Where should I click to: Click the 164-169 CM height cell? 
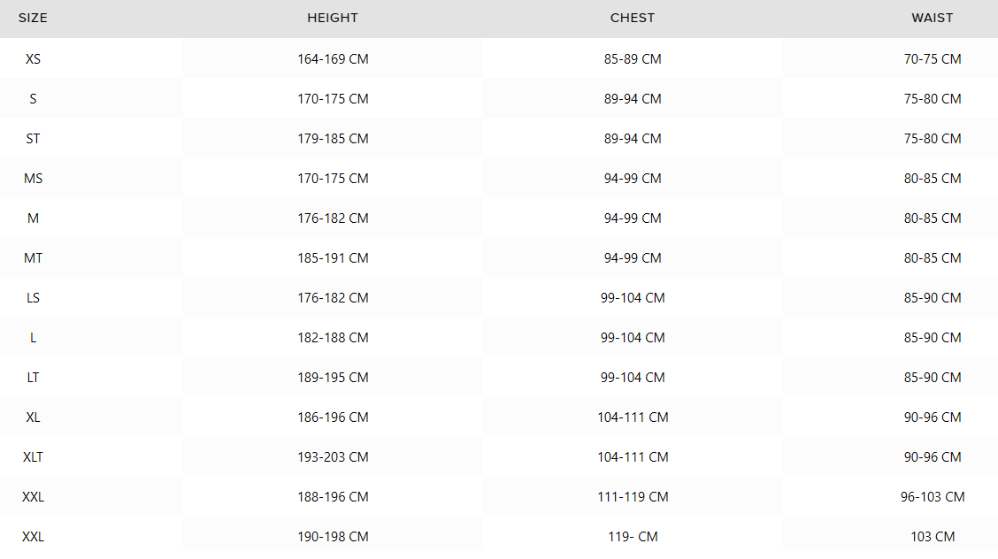333,59
